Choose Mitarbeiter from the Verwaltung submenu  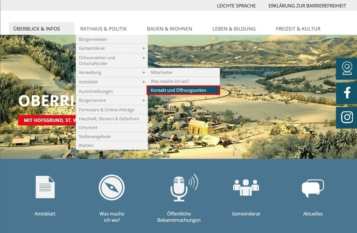162,73
